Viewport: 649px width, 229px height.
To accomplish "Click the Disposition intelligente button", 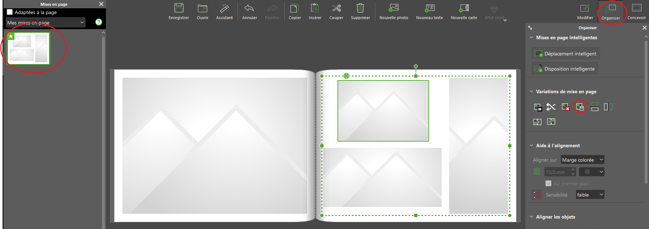I will (x=565, y=69).
